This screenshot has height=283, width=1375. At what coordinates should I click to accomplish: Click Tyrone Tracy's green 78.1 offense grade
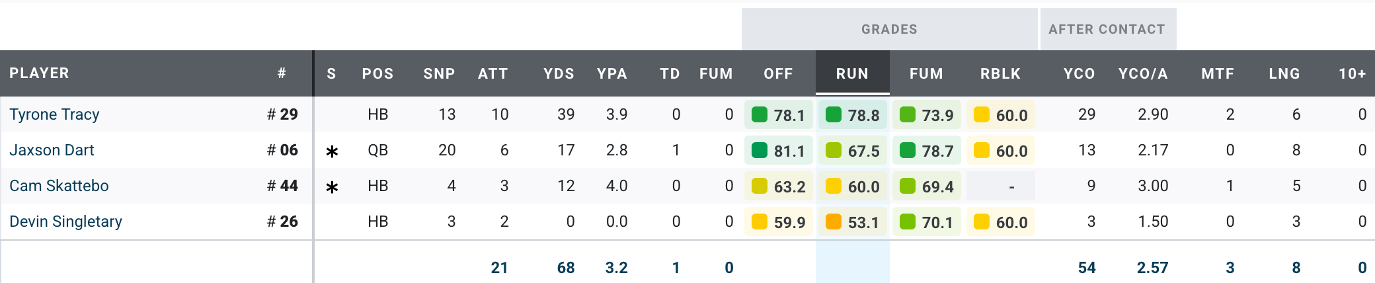tap(778, 115)
